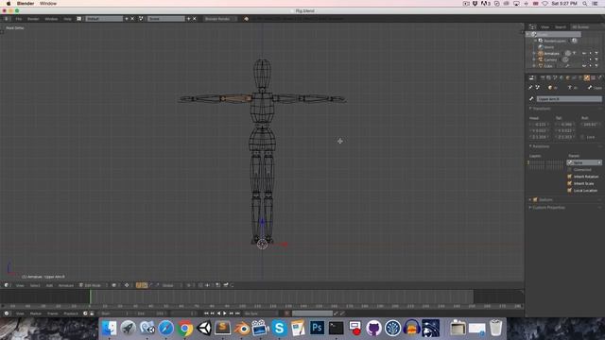Click the Blender icon next to the render engine
Image resolution: width=605 pixels, height=340 pixels.
(246, 19)
